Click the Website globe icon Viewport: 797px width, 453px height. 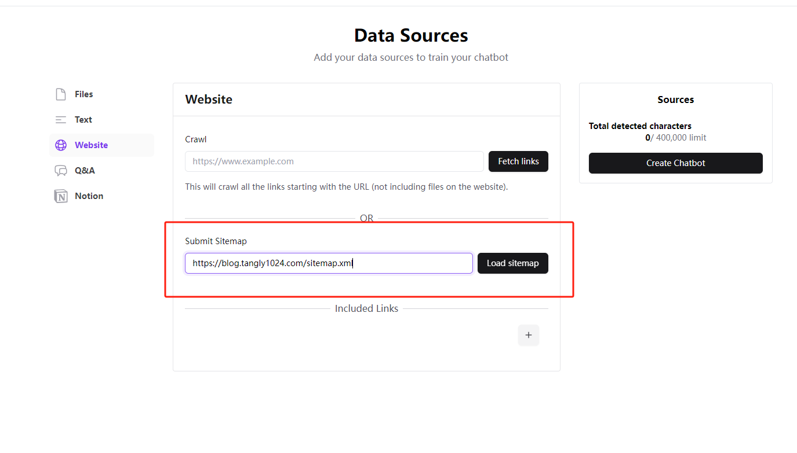61,145
